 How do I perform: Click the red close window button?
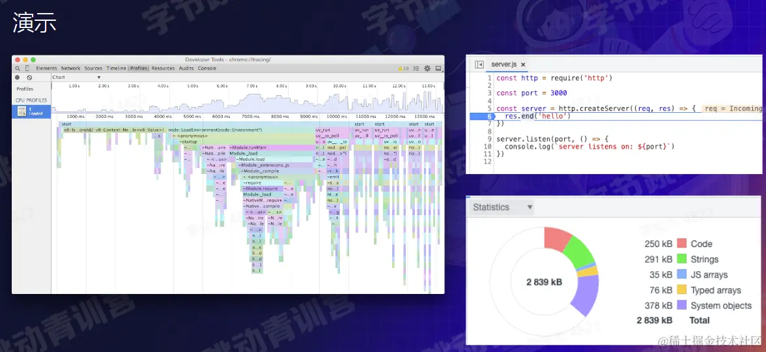click(18, 60)
